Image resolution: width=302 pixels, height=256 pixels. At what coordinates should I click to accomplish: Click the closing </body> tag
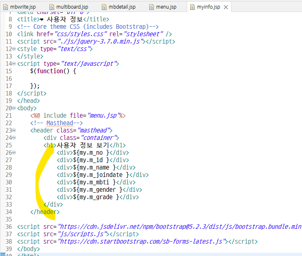click(x=28, y=249)
